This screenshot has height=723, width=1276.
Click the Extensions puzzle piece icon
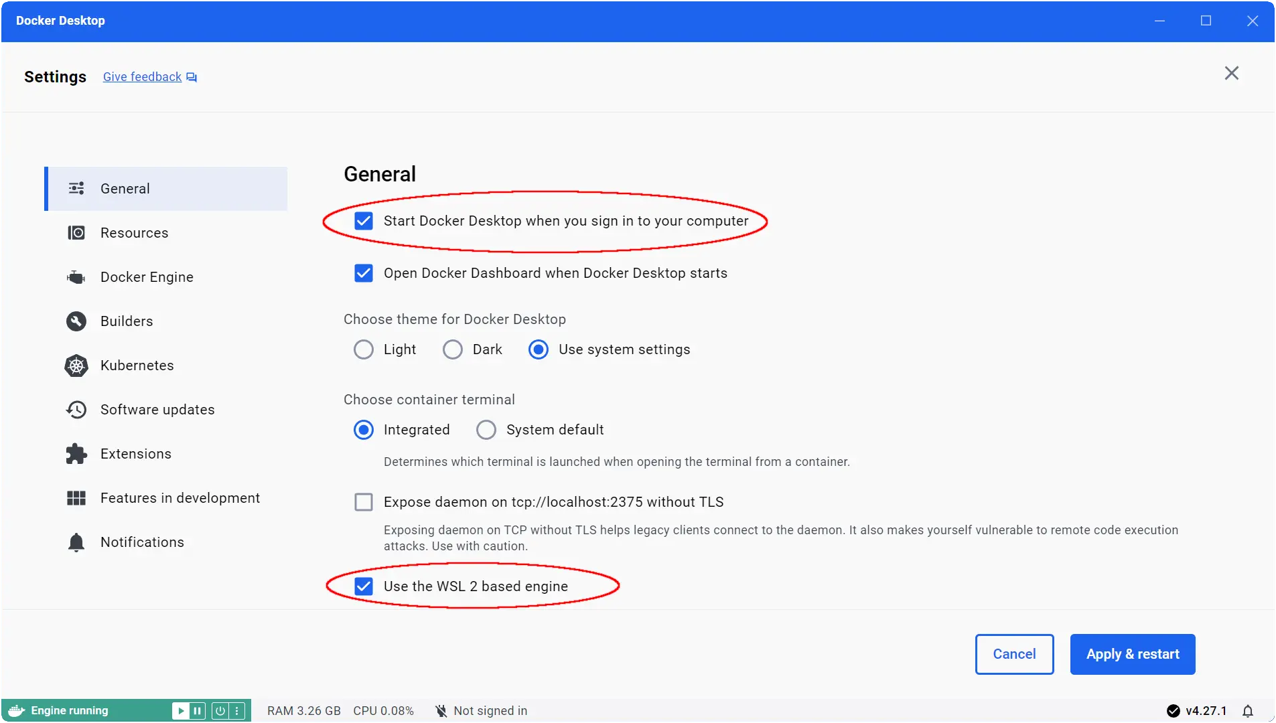pos(76,453)
